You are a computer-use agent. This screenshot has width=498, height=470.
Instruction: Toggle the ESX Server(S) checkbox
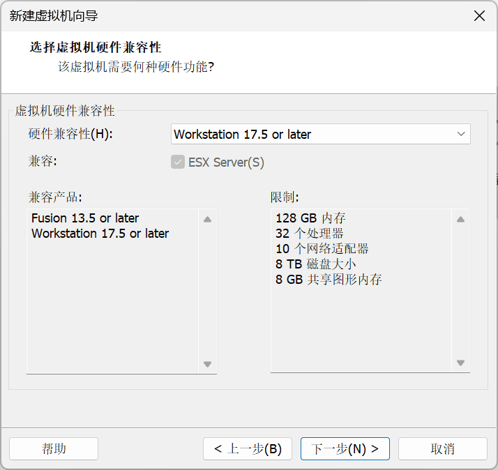tap(178, 162)
